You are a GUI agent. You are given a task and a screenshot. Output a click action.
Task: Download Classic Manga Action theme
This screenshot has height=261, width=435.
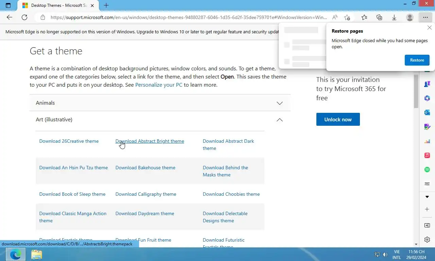[73, 217]
